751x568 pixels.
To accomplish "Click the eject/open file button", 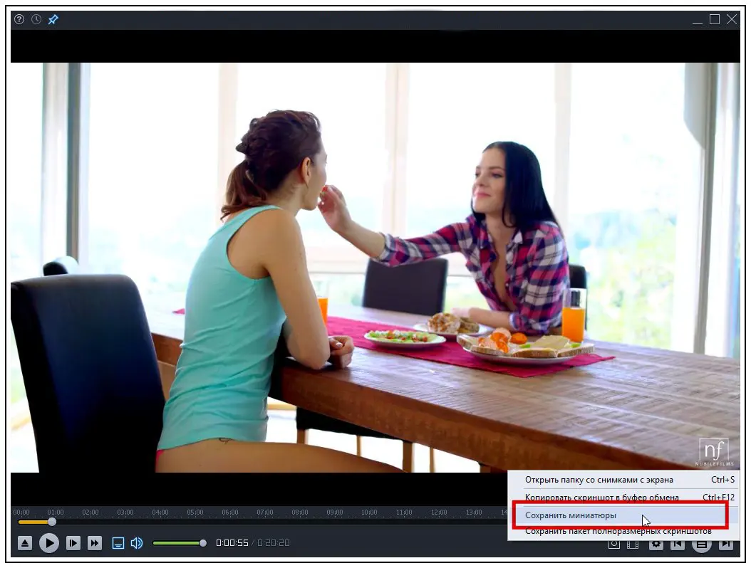I will (25, 543).
